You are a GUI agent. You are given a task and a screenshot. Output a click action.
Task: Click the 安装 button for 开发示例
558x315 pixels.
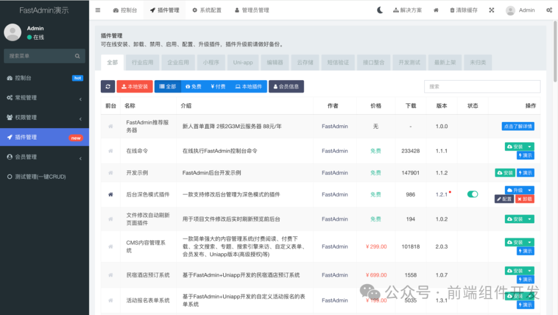pos(505,173)
